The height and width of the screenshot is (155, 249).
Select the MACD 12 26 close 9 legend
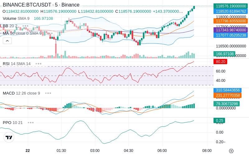point(21,93)
